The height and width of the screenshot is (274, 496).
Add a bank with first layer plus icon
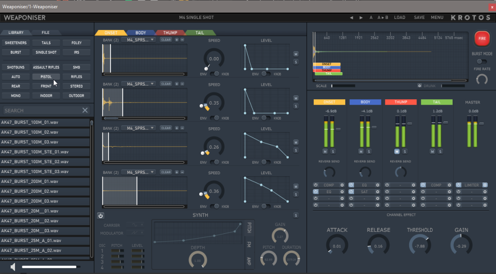click(x=176, y=40)
